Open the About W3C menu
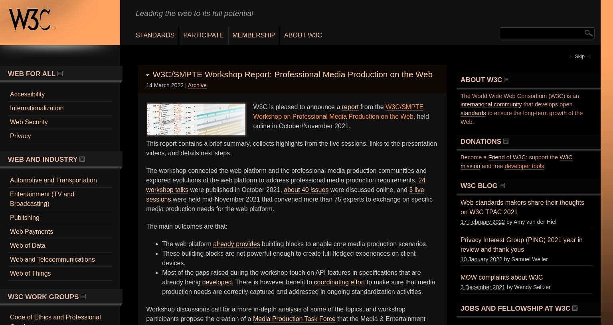 pyautogui.click(x=303, y=35)
